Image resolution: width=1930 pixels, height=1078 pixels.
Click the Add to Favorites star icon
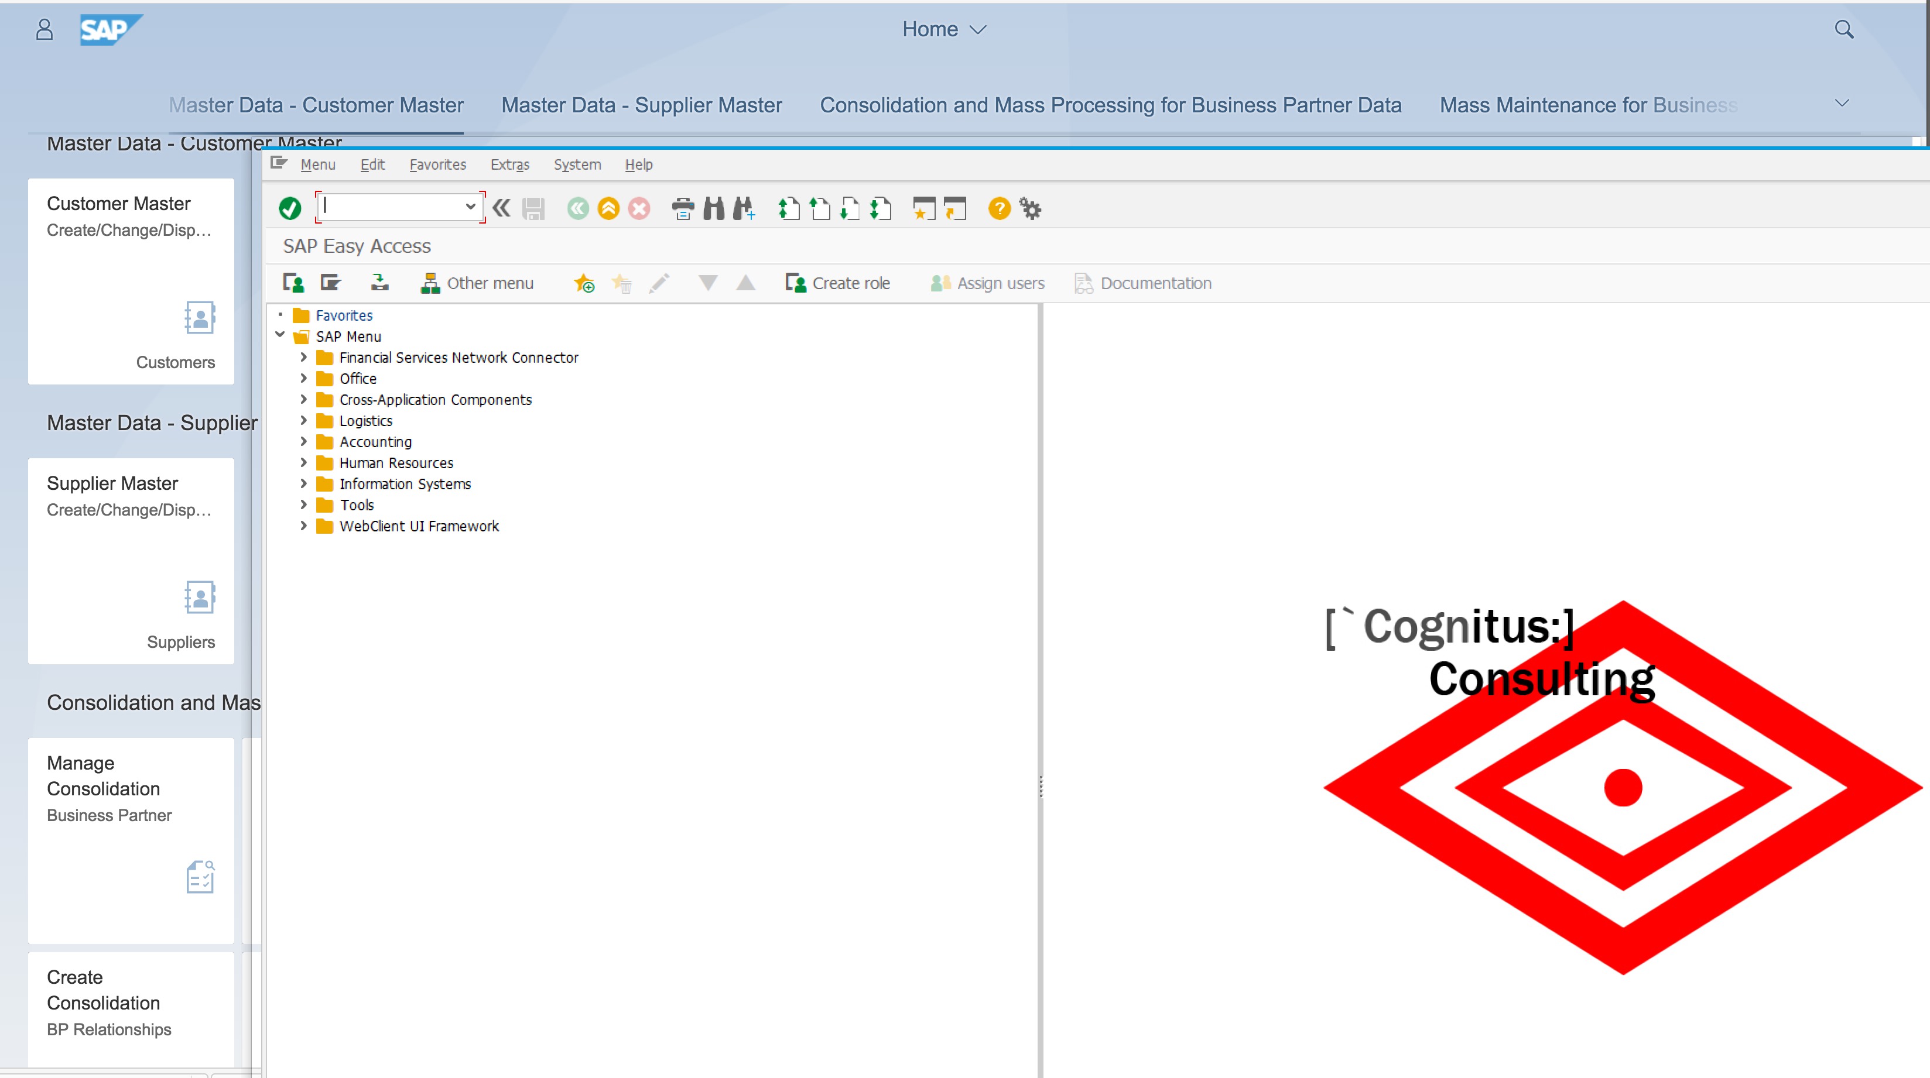(x=584, y=283)
